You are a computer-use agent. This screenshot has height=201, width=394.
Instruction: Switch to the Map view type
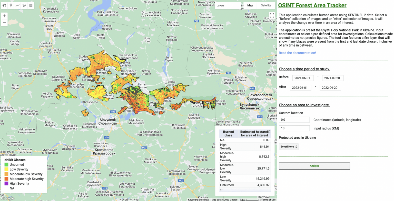tap(250, 5)
